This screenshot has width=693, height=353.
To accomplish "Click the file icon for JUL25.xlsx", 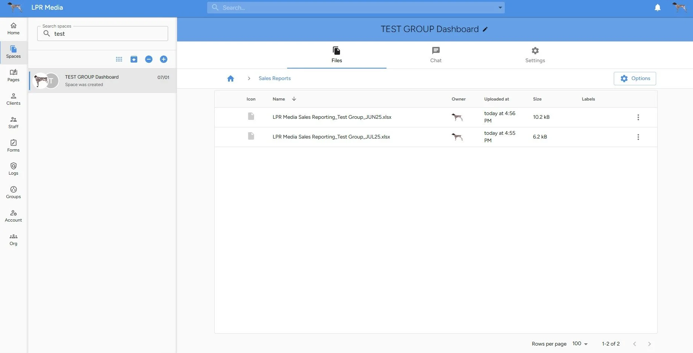I will 251,136.
